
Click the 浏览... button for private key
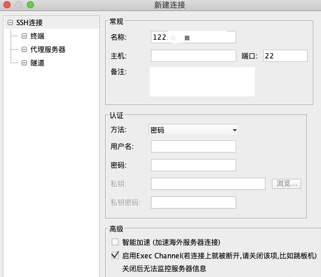tap(287, 183)
